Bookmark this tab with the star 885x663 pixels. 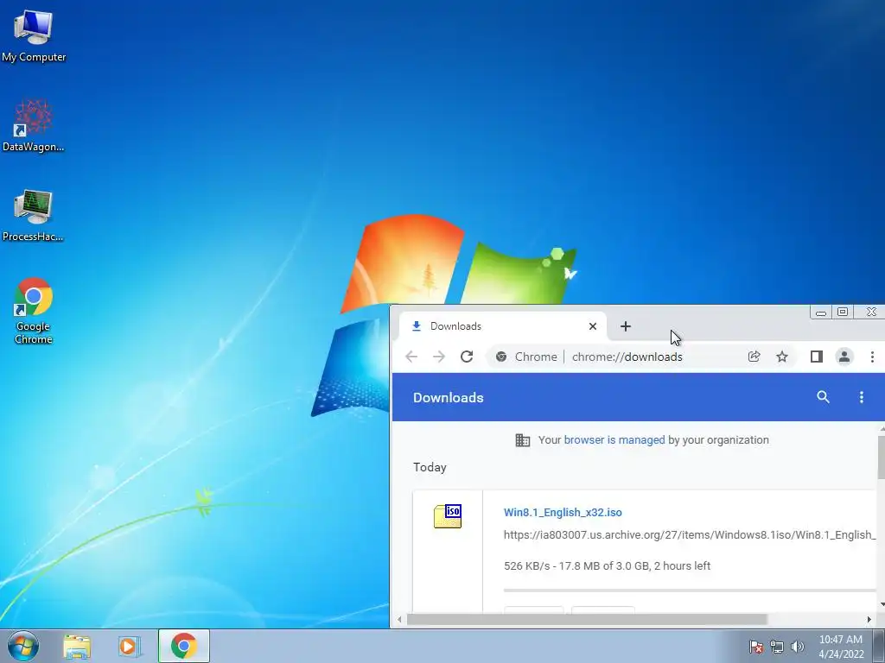[x=781, y=357]
